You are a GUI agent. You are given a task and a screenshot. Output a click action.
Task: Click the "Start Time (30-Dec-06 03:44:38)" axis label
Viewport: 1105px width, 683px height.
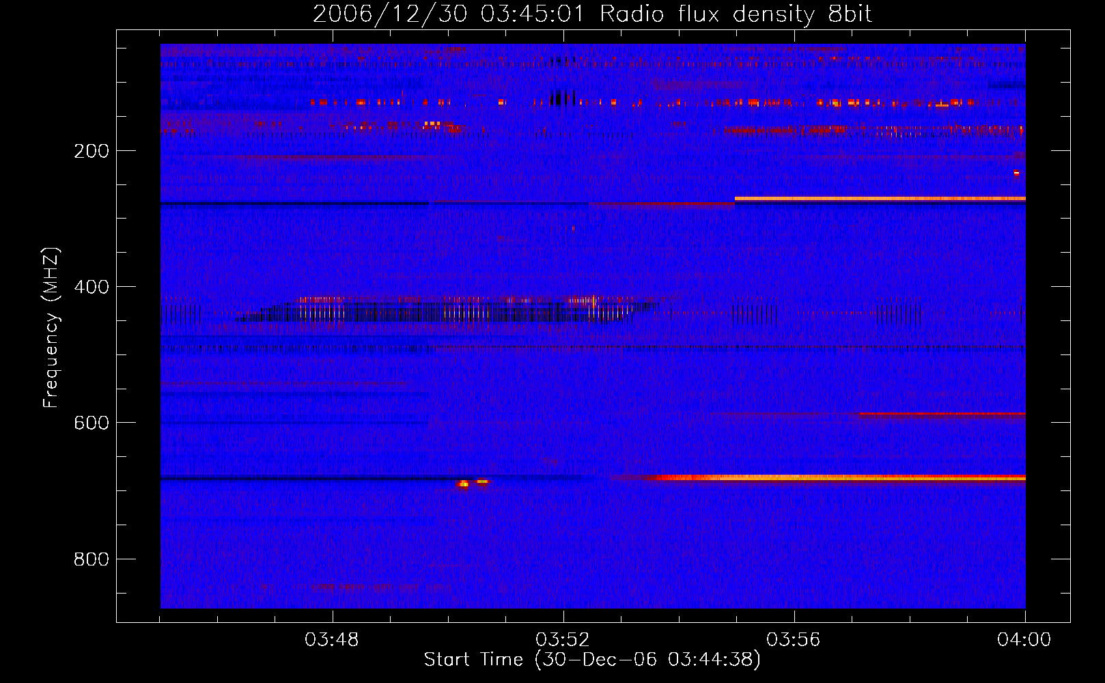(x=592, y=660)
